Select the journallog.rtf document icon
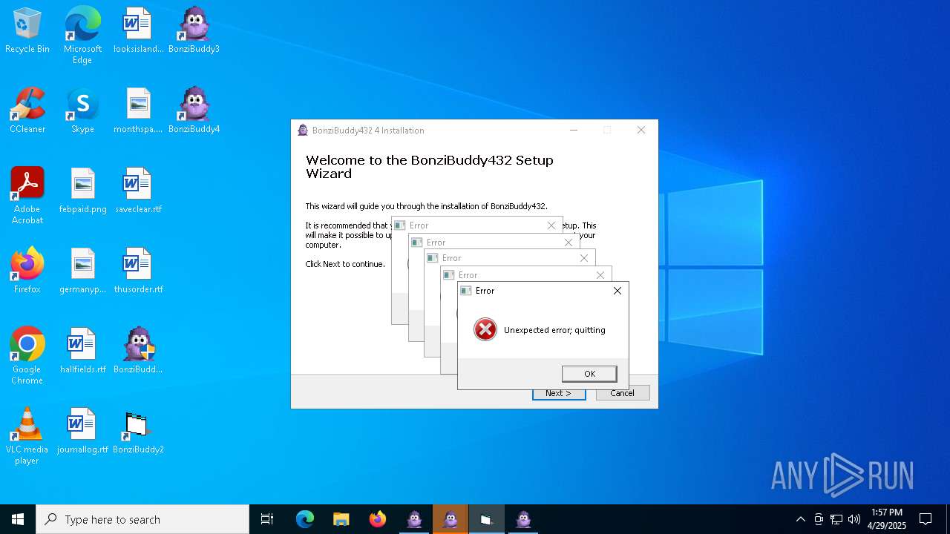 [x=82, y=431]
